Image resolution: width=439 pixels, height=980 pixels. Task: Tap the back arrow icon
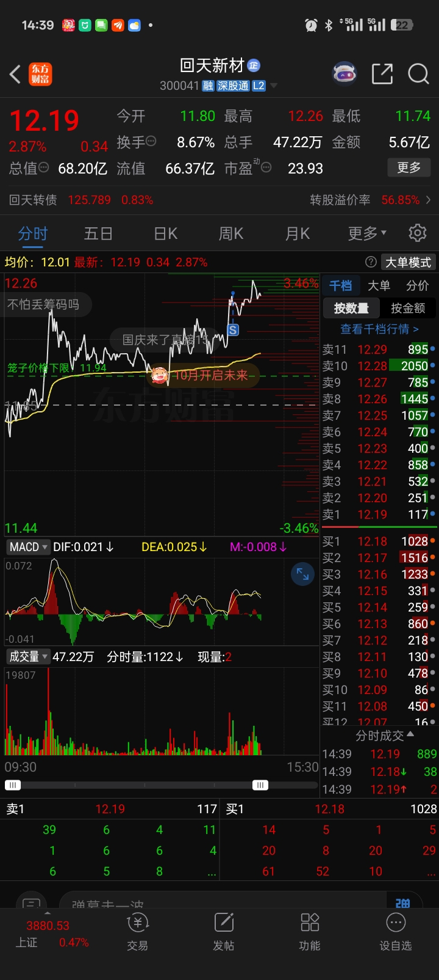click(15, 74)
